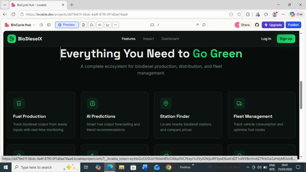Viewport: 306px width, 172px height.
Task: Show hidden system tray icons
Action: (248, 167)
